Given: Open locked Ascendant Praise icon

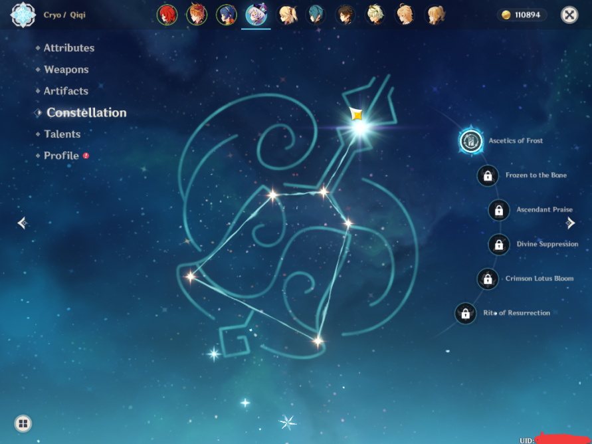Looking at the screenshot, I should [499, 210].
